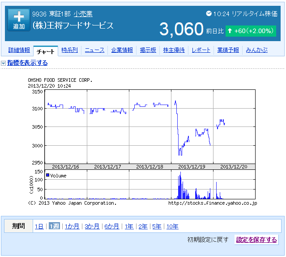This screenshot has width=286, height=257.
Task: Set chart period to 5年
Action: click(x=157, y=227)
